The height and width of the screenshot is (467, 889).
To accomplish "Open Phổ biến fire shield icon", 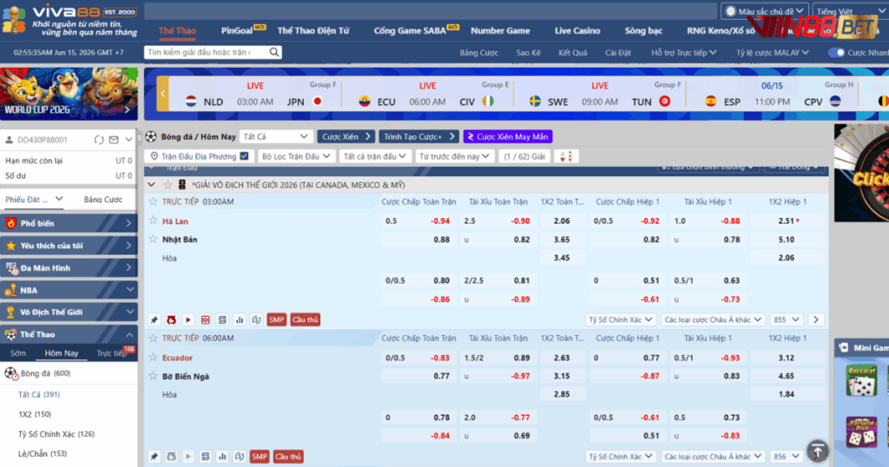I will 10,223.
